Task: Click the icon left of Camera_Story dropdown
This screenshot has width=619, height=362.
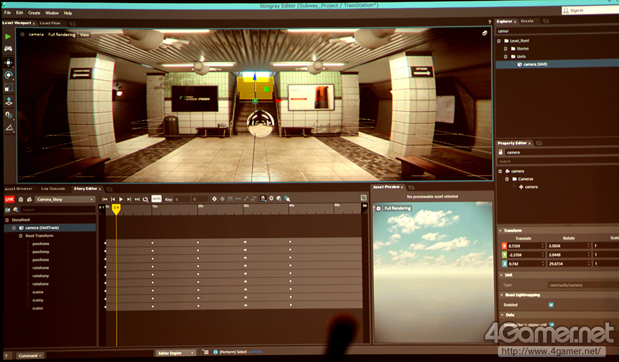Action: [x=29, y=199]
